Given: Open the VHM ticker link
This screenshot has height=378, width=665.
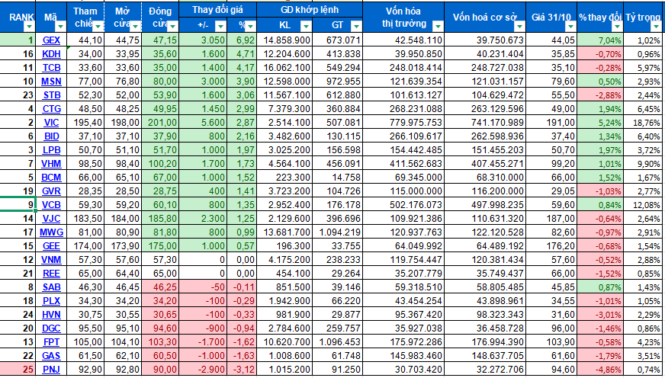Looking at the screenshot, I should click(x=52, y=164).
